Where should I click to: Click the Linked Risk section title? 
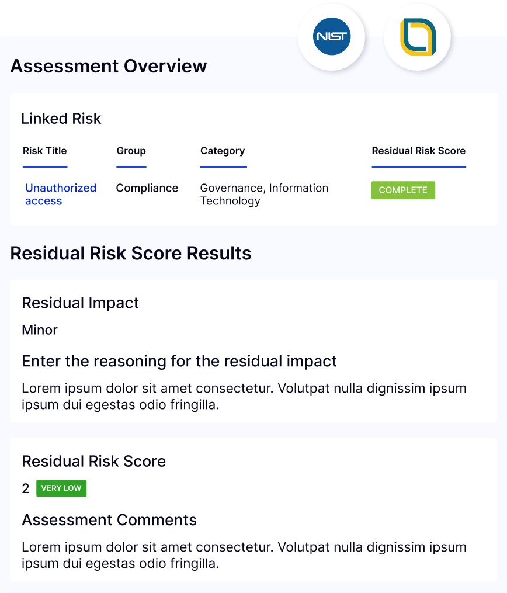(61, 119)
